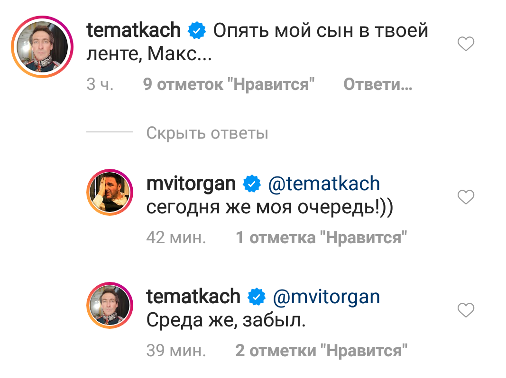The image size is (506, 378).
Task: Open the @tematkach mention in mvitorgan's reply
Action: coord(324,184)
